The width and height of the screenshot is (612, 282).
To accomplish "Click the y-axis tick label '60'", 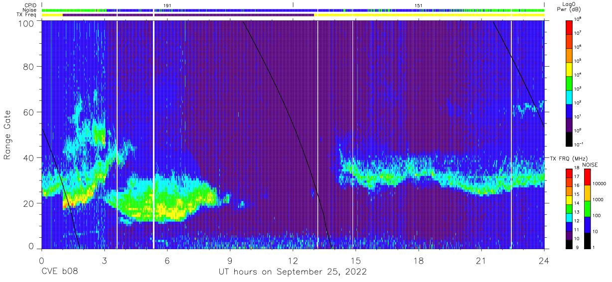I will coord(28,112).
